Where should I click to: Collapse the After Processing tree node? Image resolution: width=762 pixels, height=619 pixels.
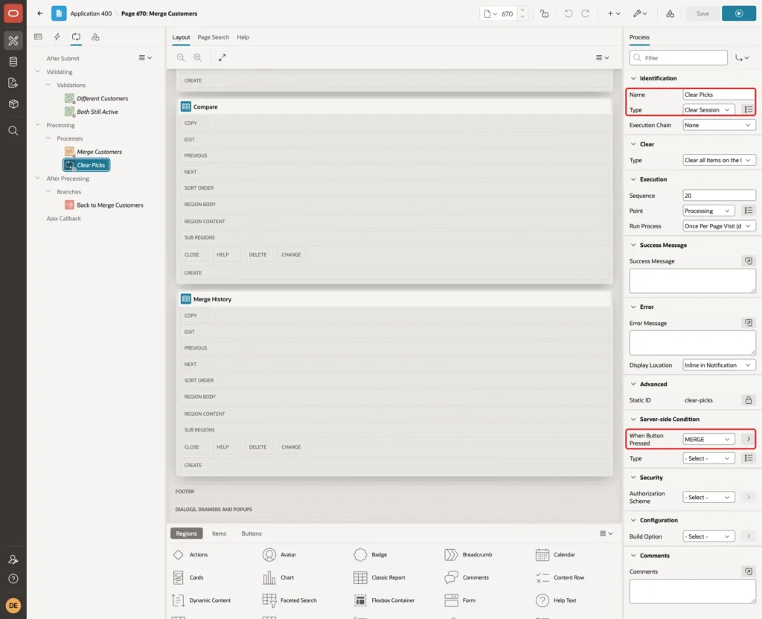click(38, 179)
